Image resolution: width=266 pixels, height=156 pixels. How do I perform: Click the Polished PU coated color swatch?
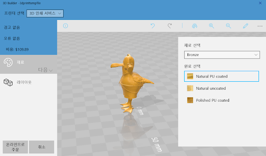(x=190, y=100)
